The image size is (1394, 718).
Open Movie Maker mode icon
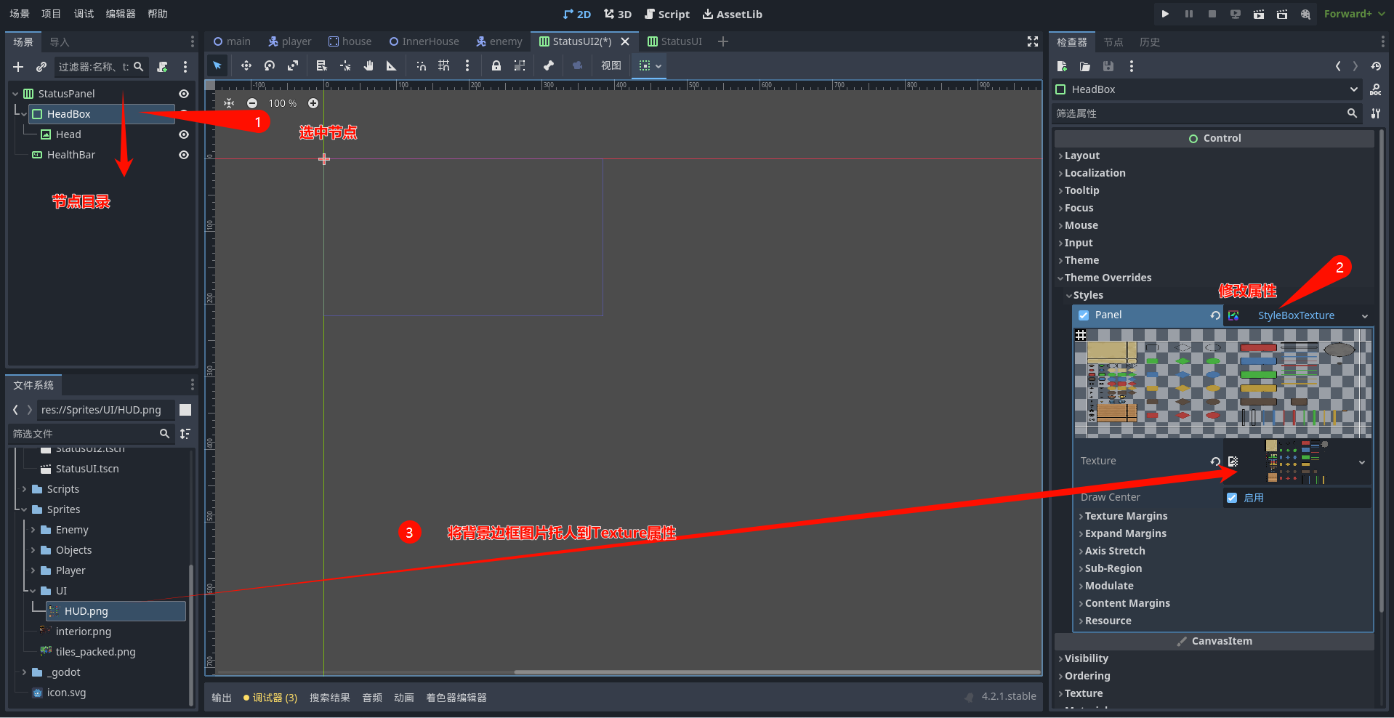click(x=1306, y=14)
